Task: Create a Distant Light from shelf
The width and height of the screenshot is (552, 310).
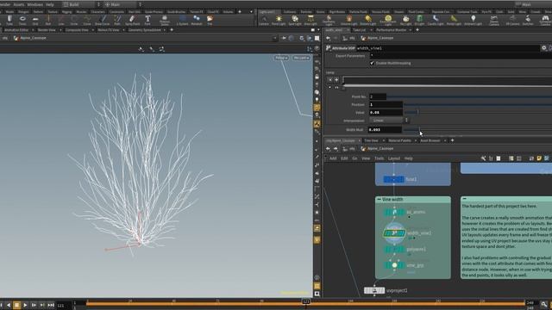Action: (x=368, y=20)
